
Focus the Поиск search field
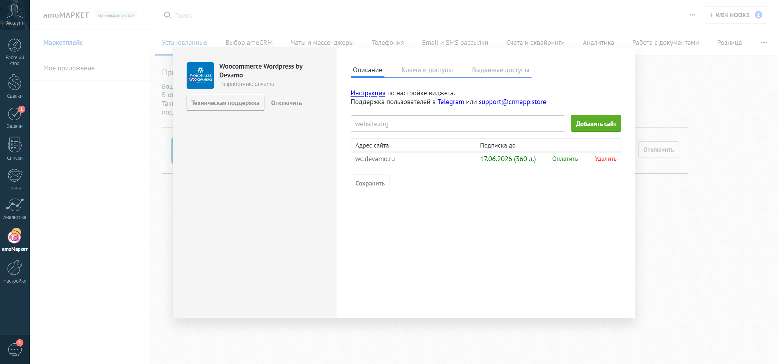pyautogui.click(x=183, y=15)
